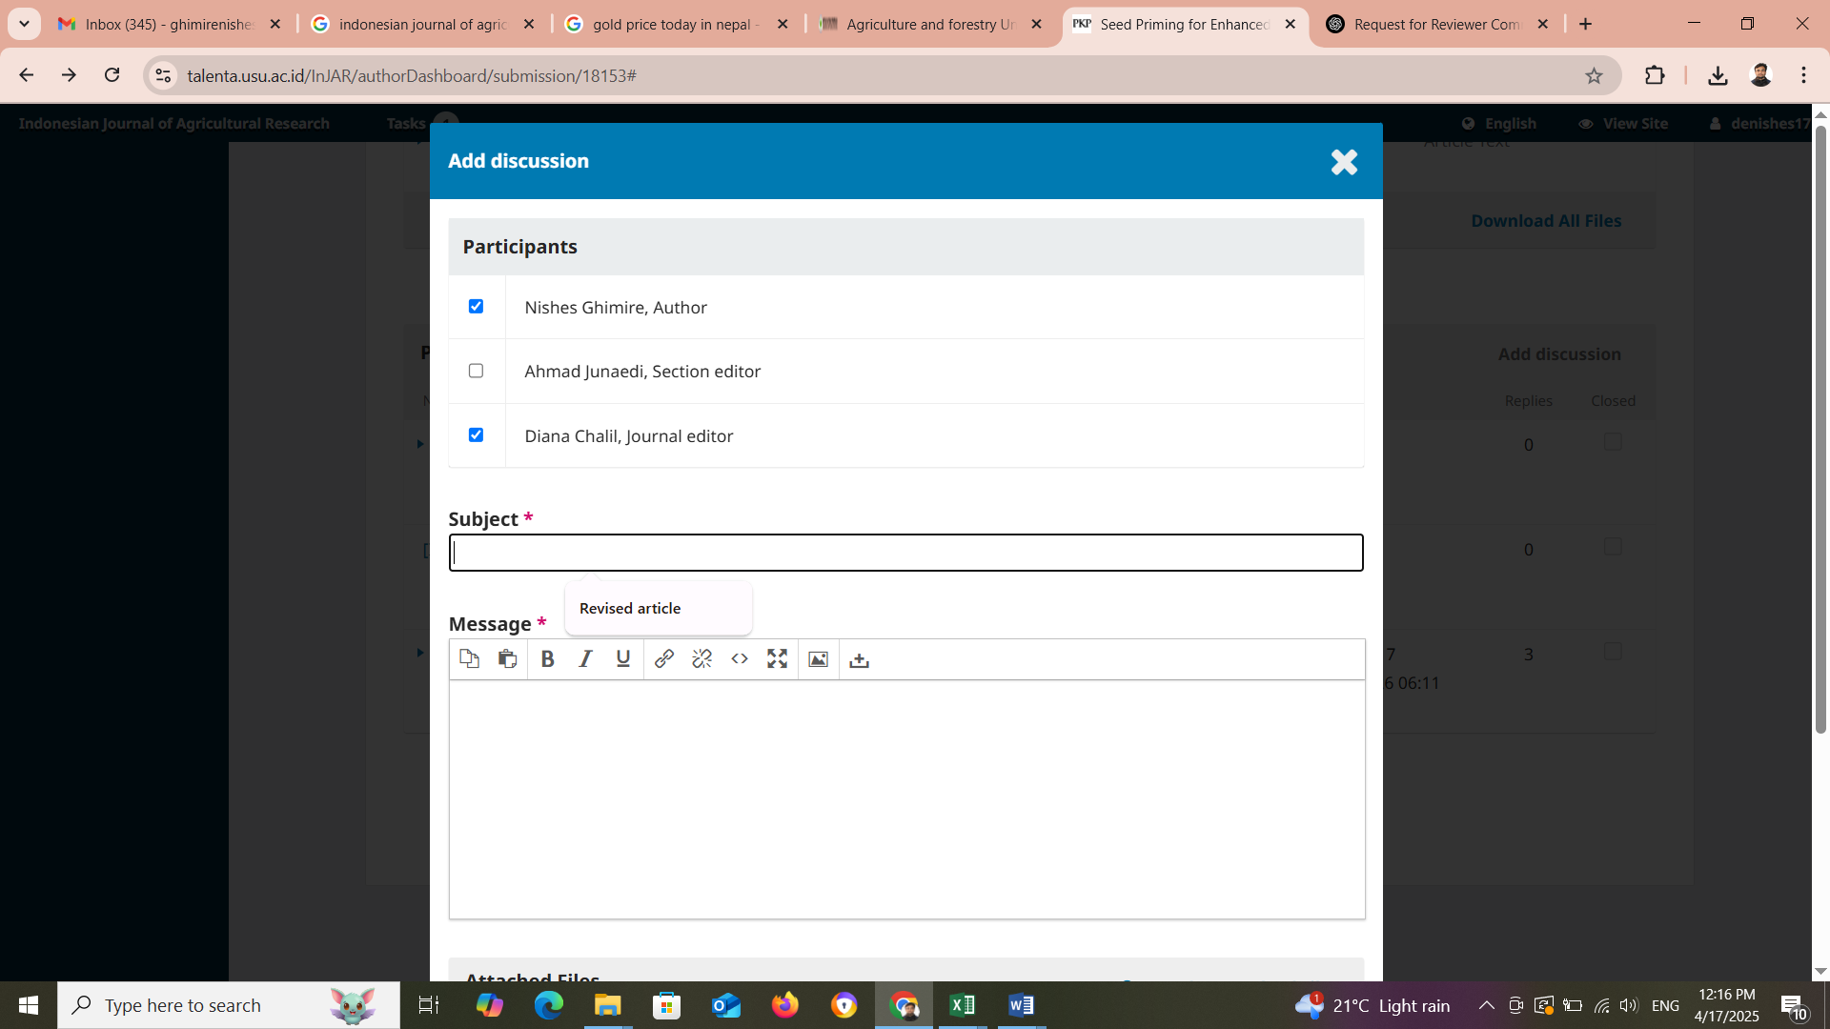
Task: Click the page vertical scrollbar
Action: (1820, 429)
